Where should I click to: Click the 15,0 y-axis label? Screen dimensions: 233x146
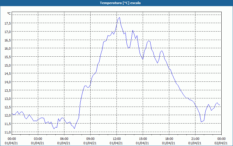point(8,65)
